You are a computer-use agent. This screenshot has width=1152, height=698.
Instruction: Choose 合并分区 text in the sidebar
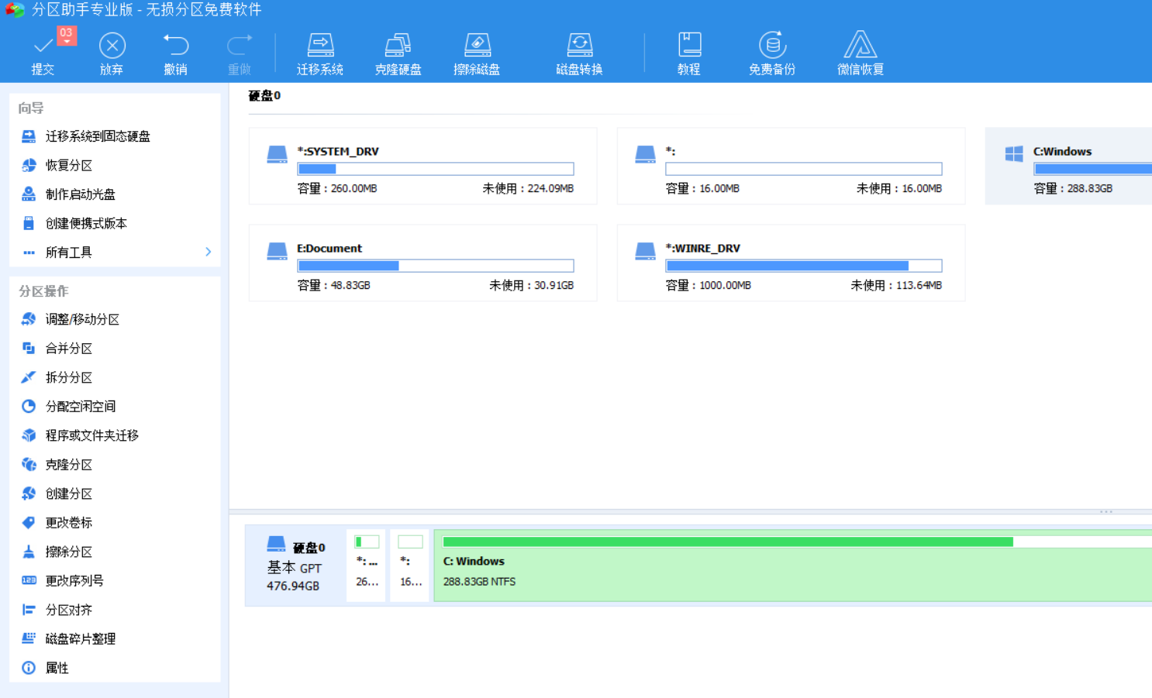(69, 349)
